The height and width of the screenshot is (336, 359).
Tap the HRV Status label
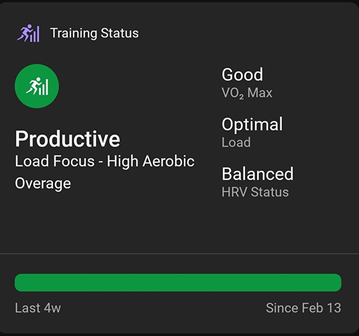[255, 192]
